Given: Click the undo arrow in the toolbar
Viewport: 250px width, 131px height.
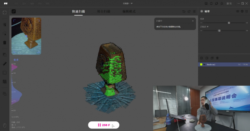Looking at the screenshot, I should click(x=184, y=12).
